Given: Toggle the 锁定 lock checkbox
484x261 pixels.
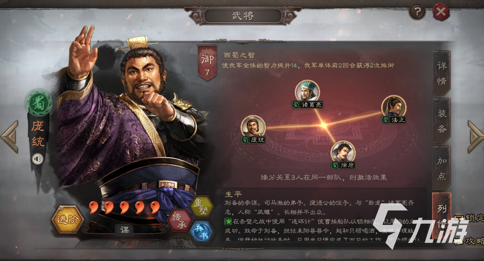Looking at the screenshot, I should (458, 218).
